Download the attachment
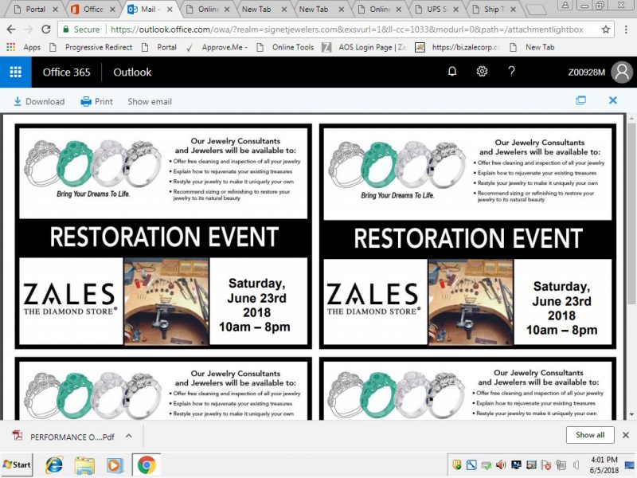Image resolution: width=637 pixels, height=478 pixels. tap(39, 101)
